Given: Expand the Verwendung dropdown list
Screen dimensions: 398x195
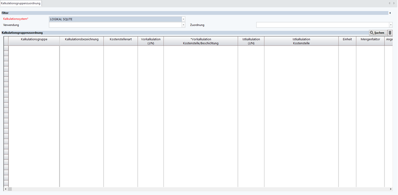Looking at the screenshot, I should [x=183, y=25].
